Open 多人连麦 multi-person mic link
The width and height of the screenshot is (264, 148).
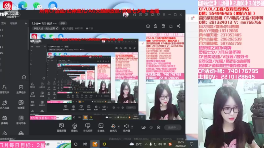[x=5, y=105]
